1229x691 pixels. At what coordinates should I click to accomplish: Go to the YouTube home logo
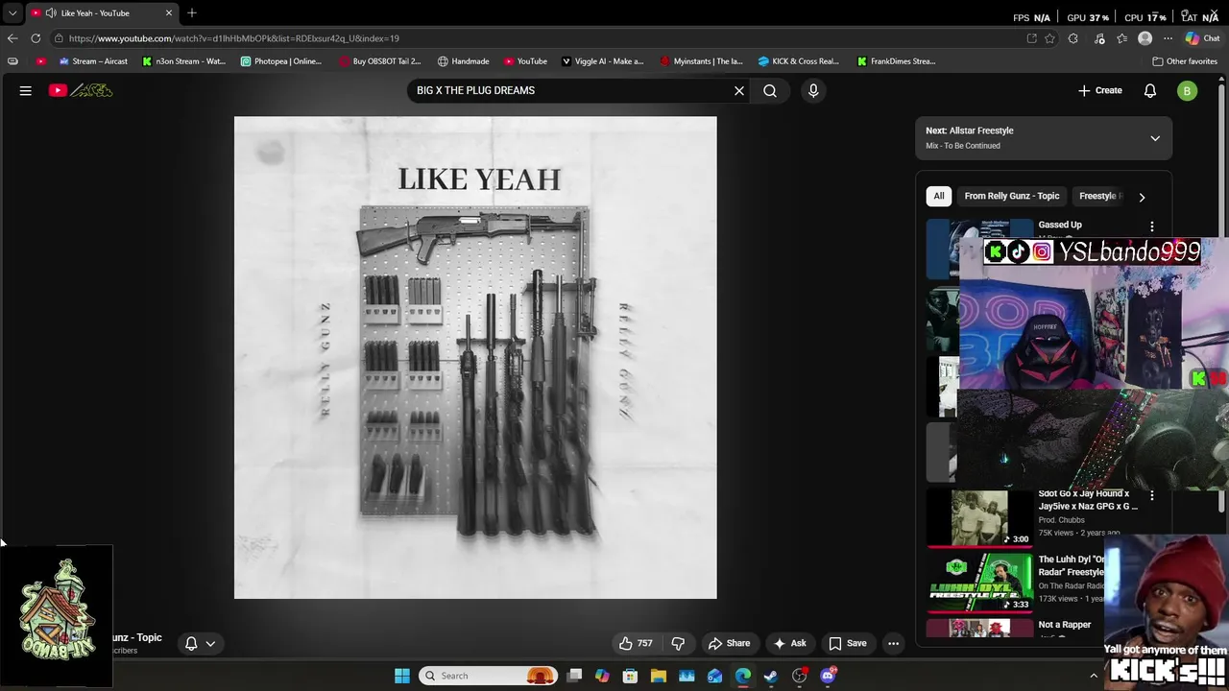[82, 90]
